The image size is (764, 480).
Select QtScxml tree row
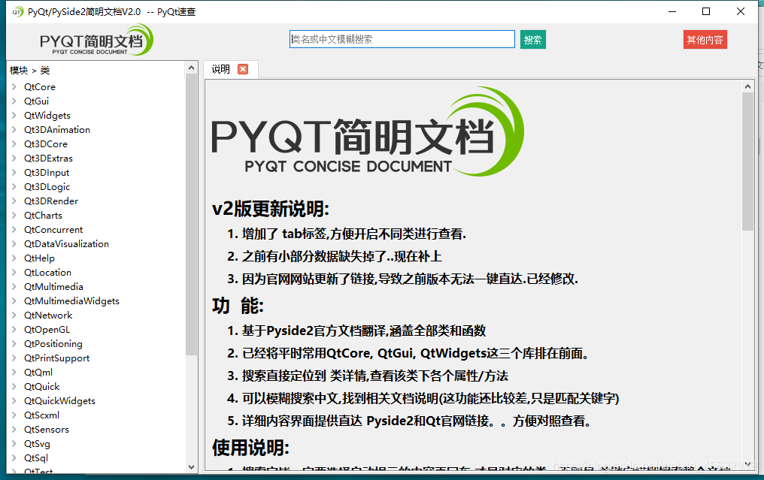click(x=41, y=415)
